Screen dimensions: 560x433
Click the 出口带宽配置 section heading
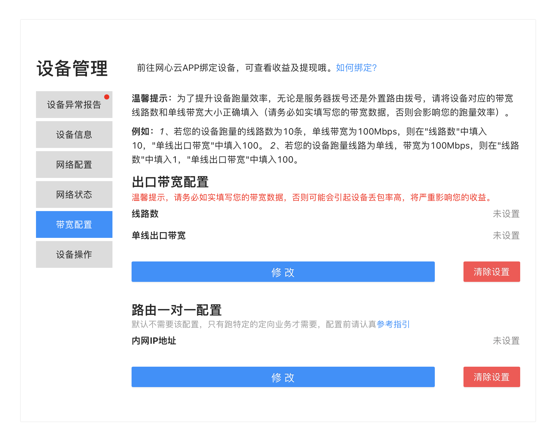tap(170, 182)
